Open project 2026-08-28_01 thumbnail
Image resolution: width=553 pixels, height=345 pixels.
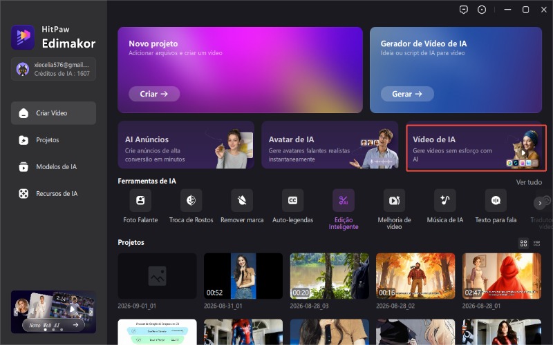(x=502, y=276)
